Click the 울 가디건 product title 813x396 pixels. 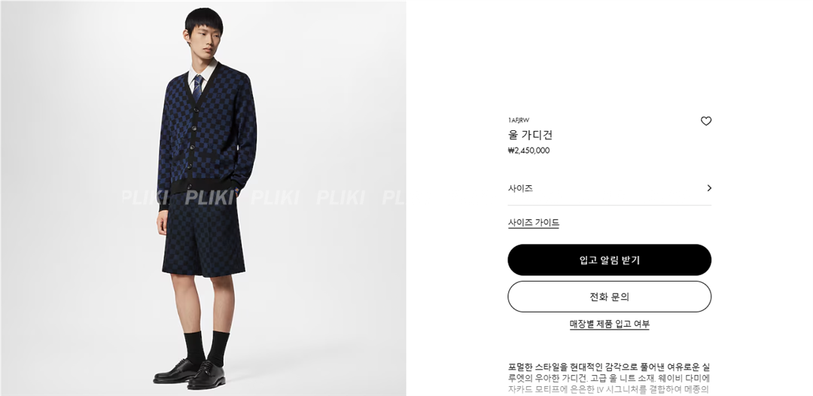(530, 135)
